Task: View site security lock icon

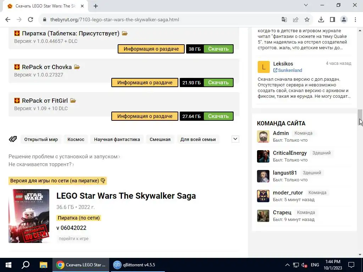Action: (x=45, y=20)
